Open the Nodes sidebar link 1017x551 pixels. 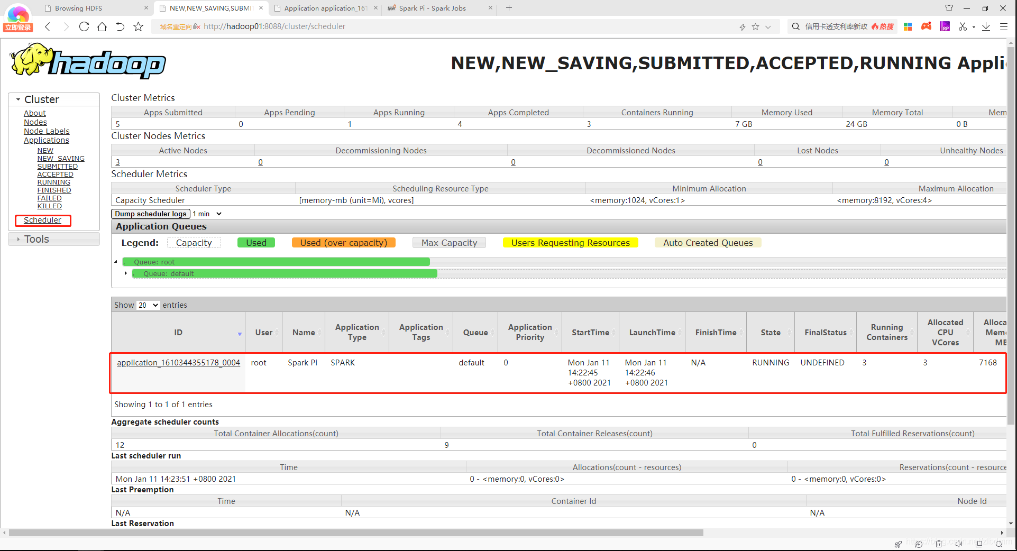pyautogui.click(x=35, y=122)
